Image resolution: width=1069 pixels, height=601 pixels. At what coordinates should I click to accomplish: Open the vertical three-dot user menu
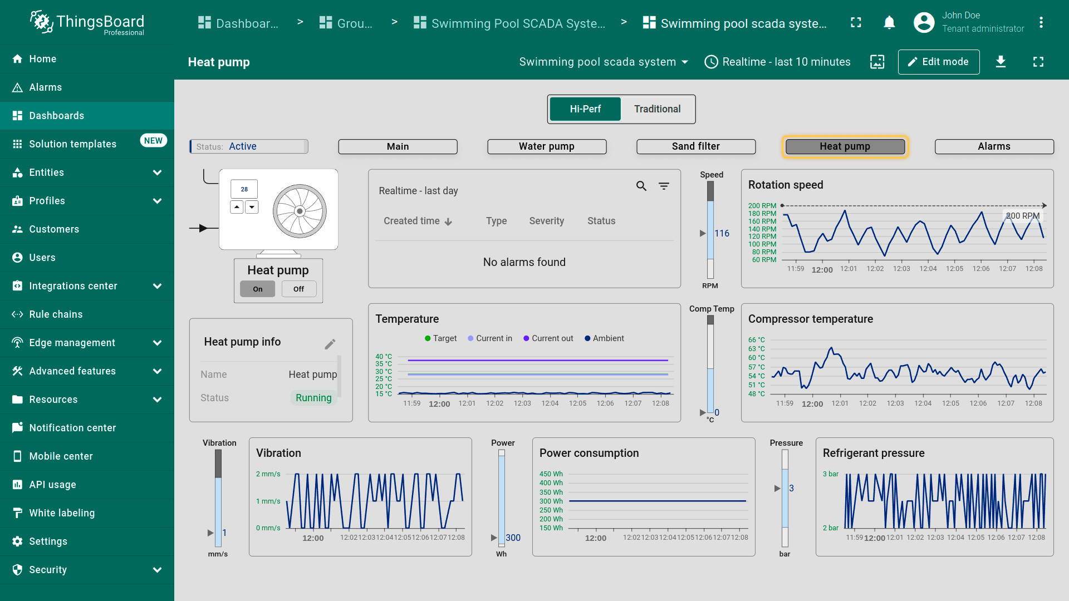tap(1041, 23)
